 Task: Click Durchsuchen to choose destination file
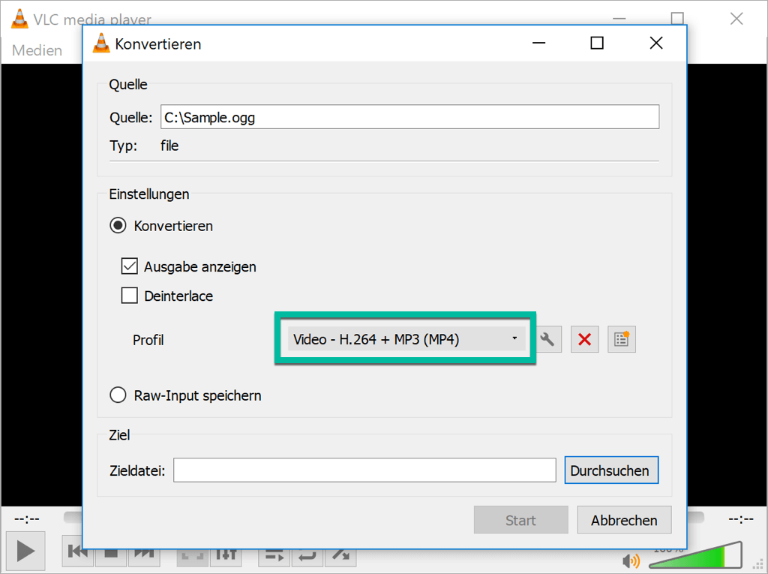(611, 470)
